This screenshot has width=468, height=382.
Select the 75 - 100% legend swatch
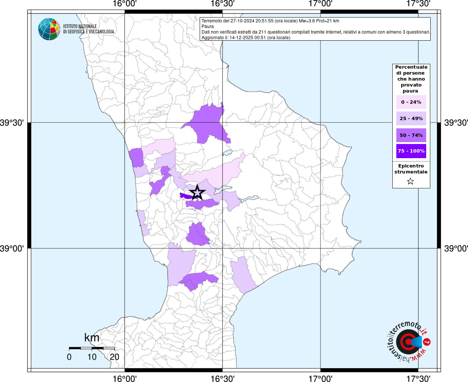click(x=411, y=151)
